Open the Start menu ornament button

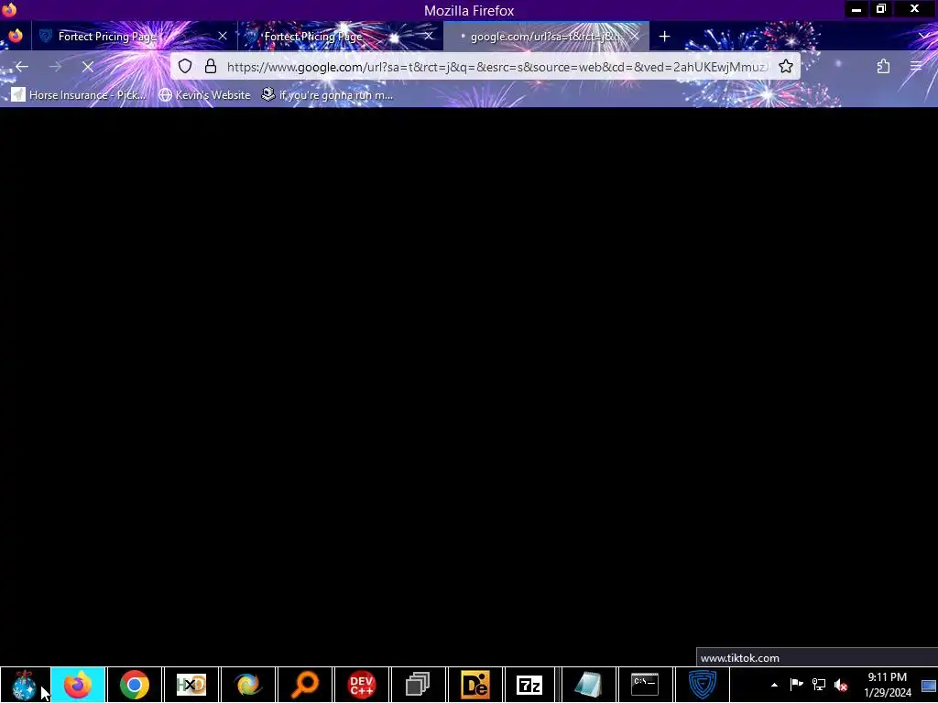pos(25,685)
